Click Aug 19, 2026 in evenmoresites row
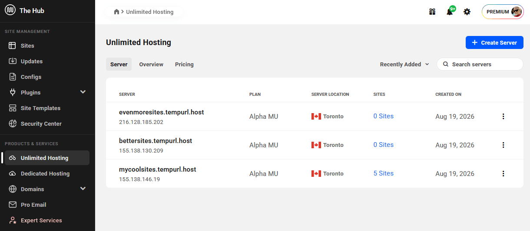530x231 pixels. (455, 116)
